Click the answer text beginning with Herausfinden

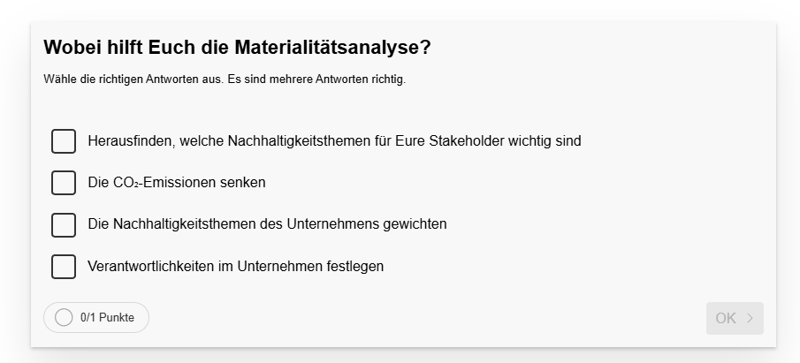click(x=334, y=140)
